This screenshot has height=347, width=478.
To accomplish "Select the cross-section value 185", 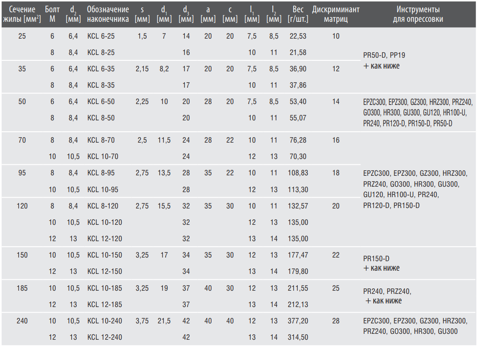I will pos(22,288).
